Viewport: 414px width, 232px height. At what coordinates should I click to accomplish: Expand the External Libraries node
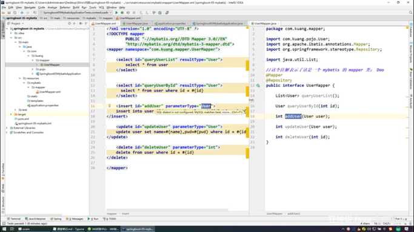(7, 128)
